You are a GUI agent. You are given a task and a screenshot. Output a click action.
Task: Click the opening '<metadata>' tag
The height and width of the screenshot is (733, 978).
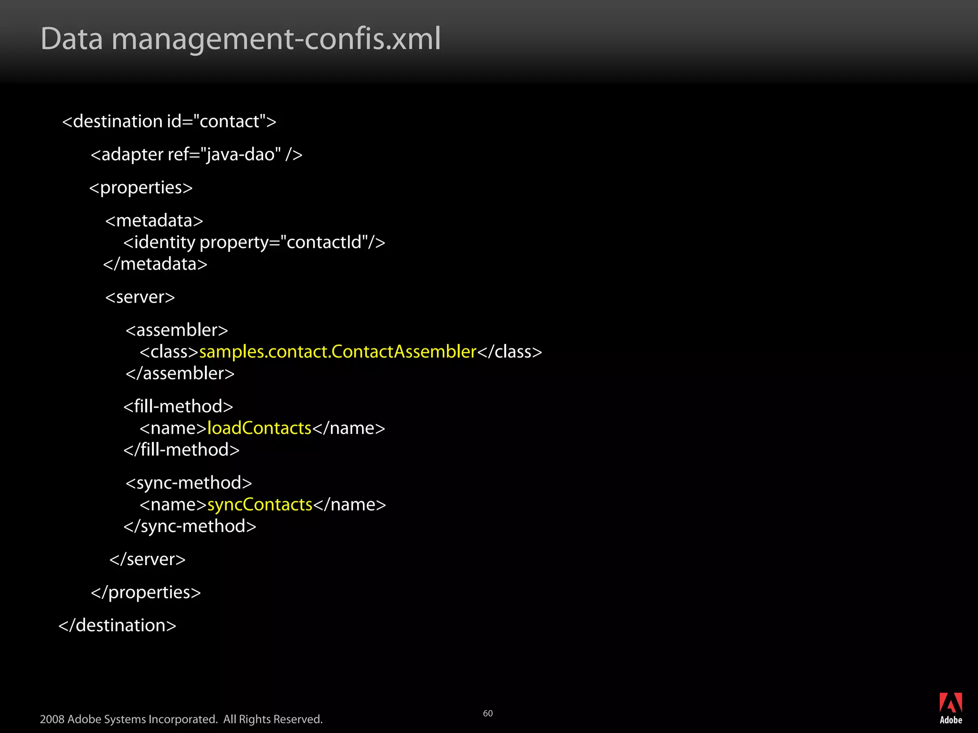pos(154,220)
